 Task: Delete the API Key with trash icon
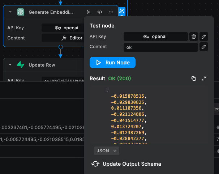pos(194,37)
